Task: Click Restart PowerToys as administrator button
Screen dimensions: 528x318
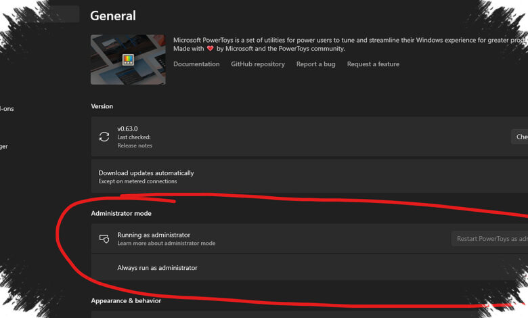Action: pos(489,239)
